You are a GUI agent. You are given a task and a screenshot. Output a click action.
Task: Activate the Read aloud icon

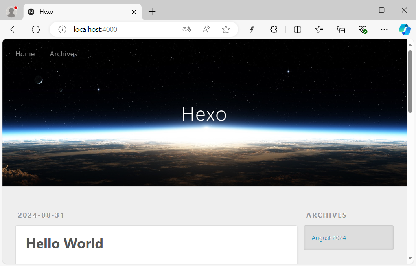pos(206,29)
